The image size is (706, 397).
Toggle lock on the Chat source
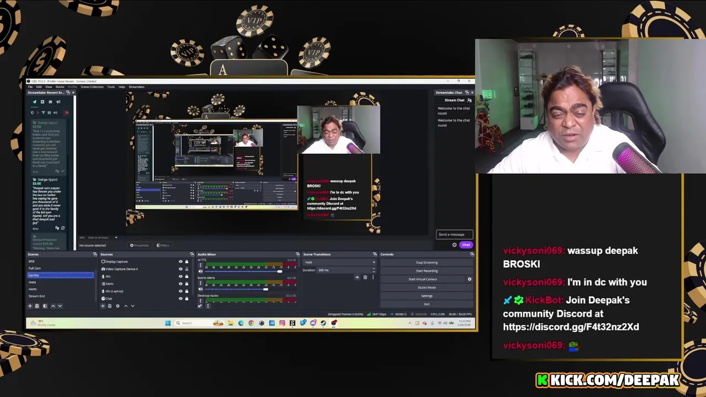[x=186, y=298]
